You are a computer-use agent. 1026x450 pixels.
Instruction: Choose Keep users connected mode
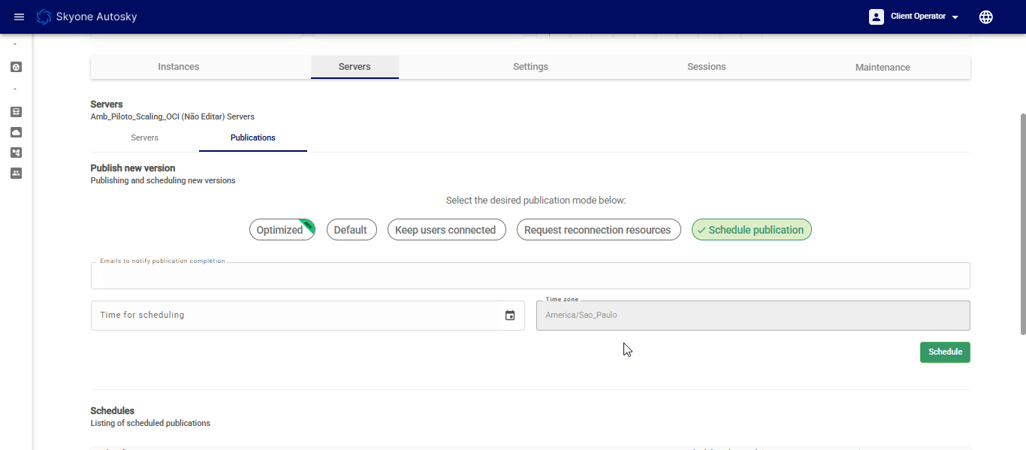tap(446, 230)
